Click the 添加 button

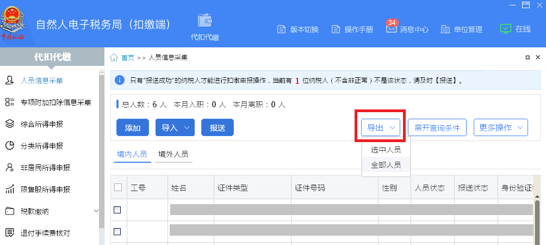(x=133, y=127)
